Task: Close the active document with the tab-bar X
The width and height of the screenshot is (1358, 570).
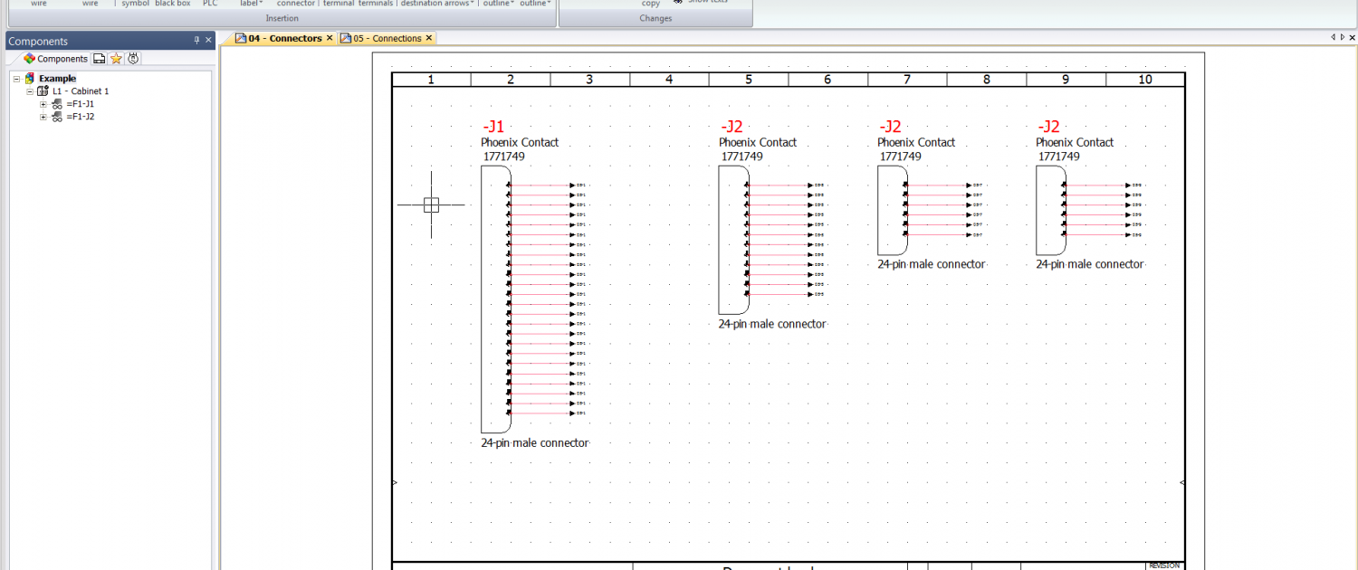Action: (1352, 37)
